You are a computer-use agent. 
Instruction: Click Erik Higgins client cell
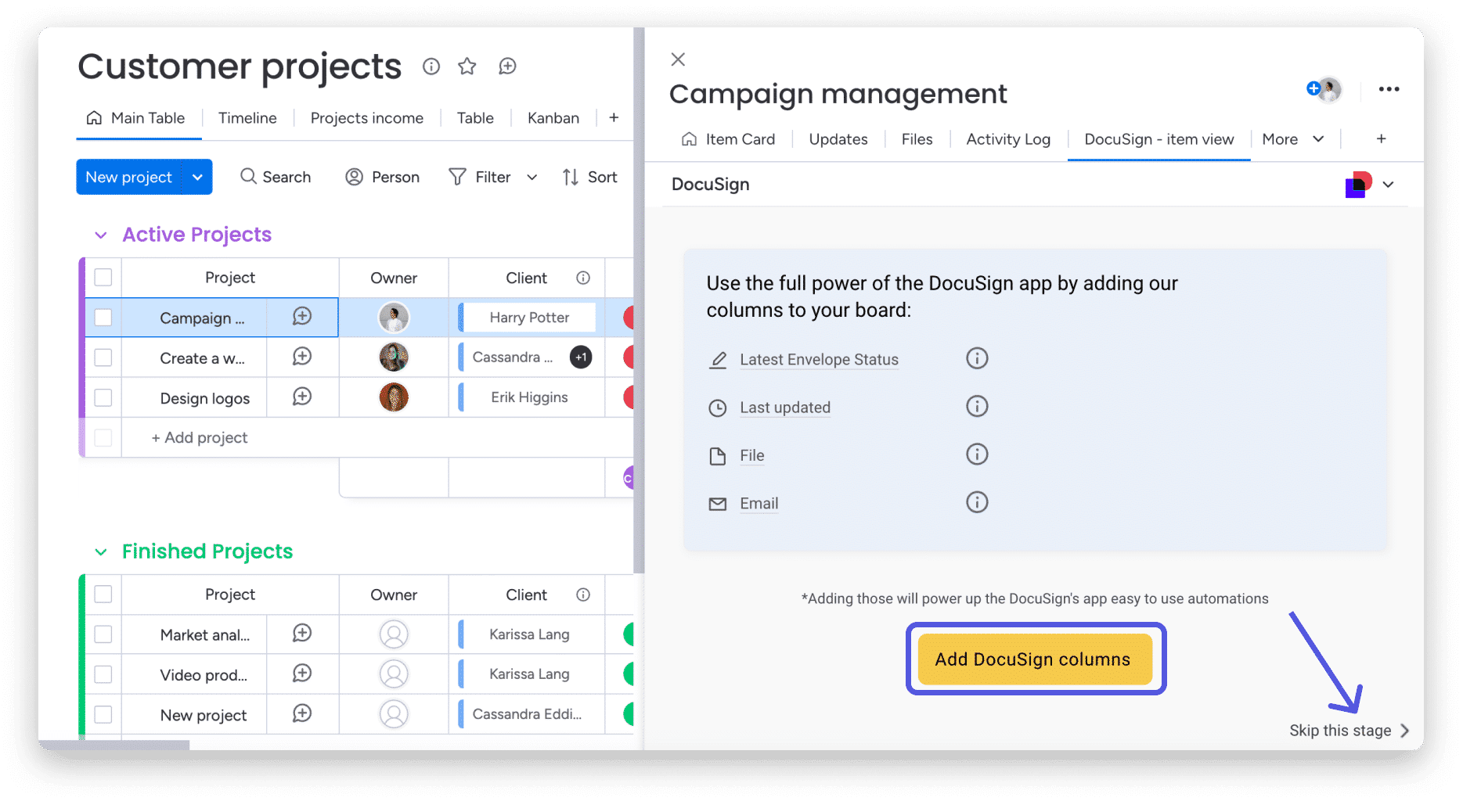point(529,397)
